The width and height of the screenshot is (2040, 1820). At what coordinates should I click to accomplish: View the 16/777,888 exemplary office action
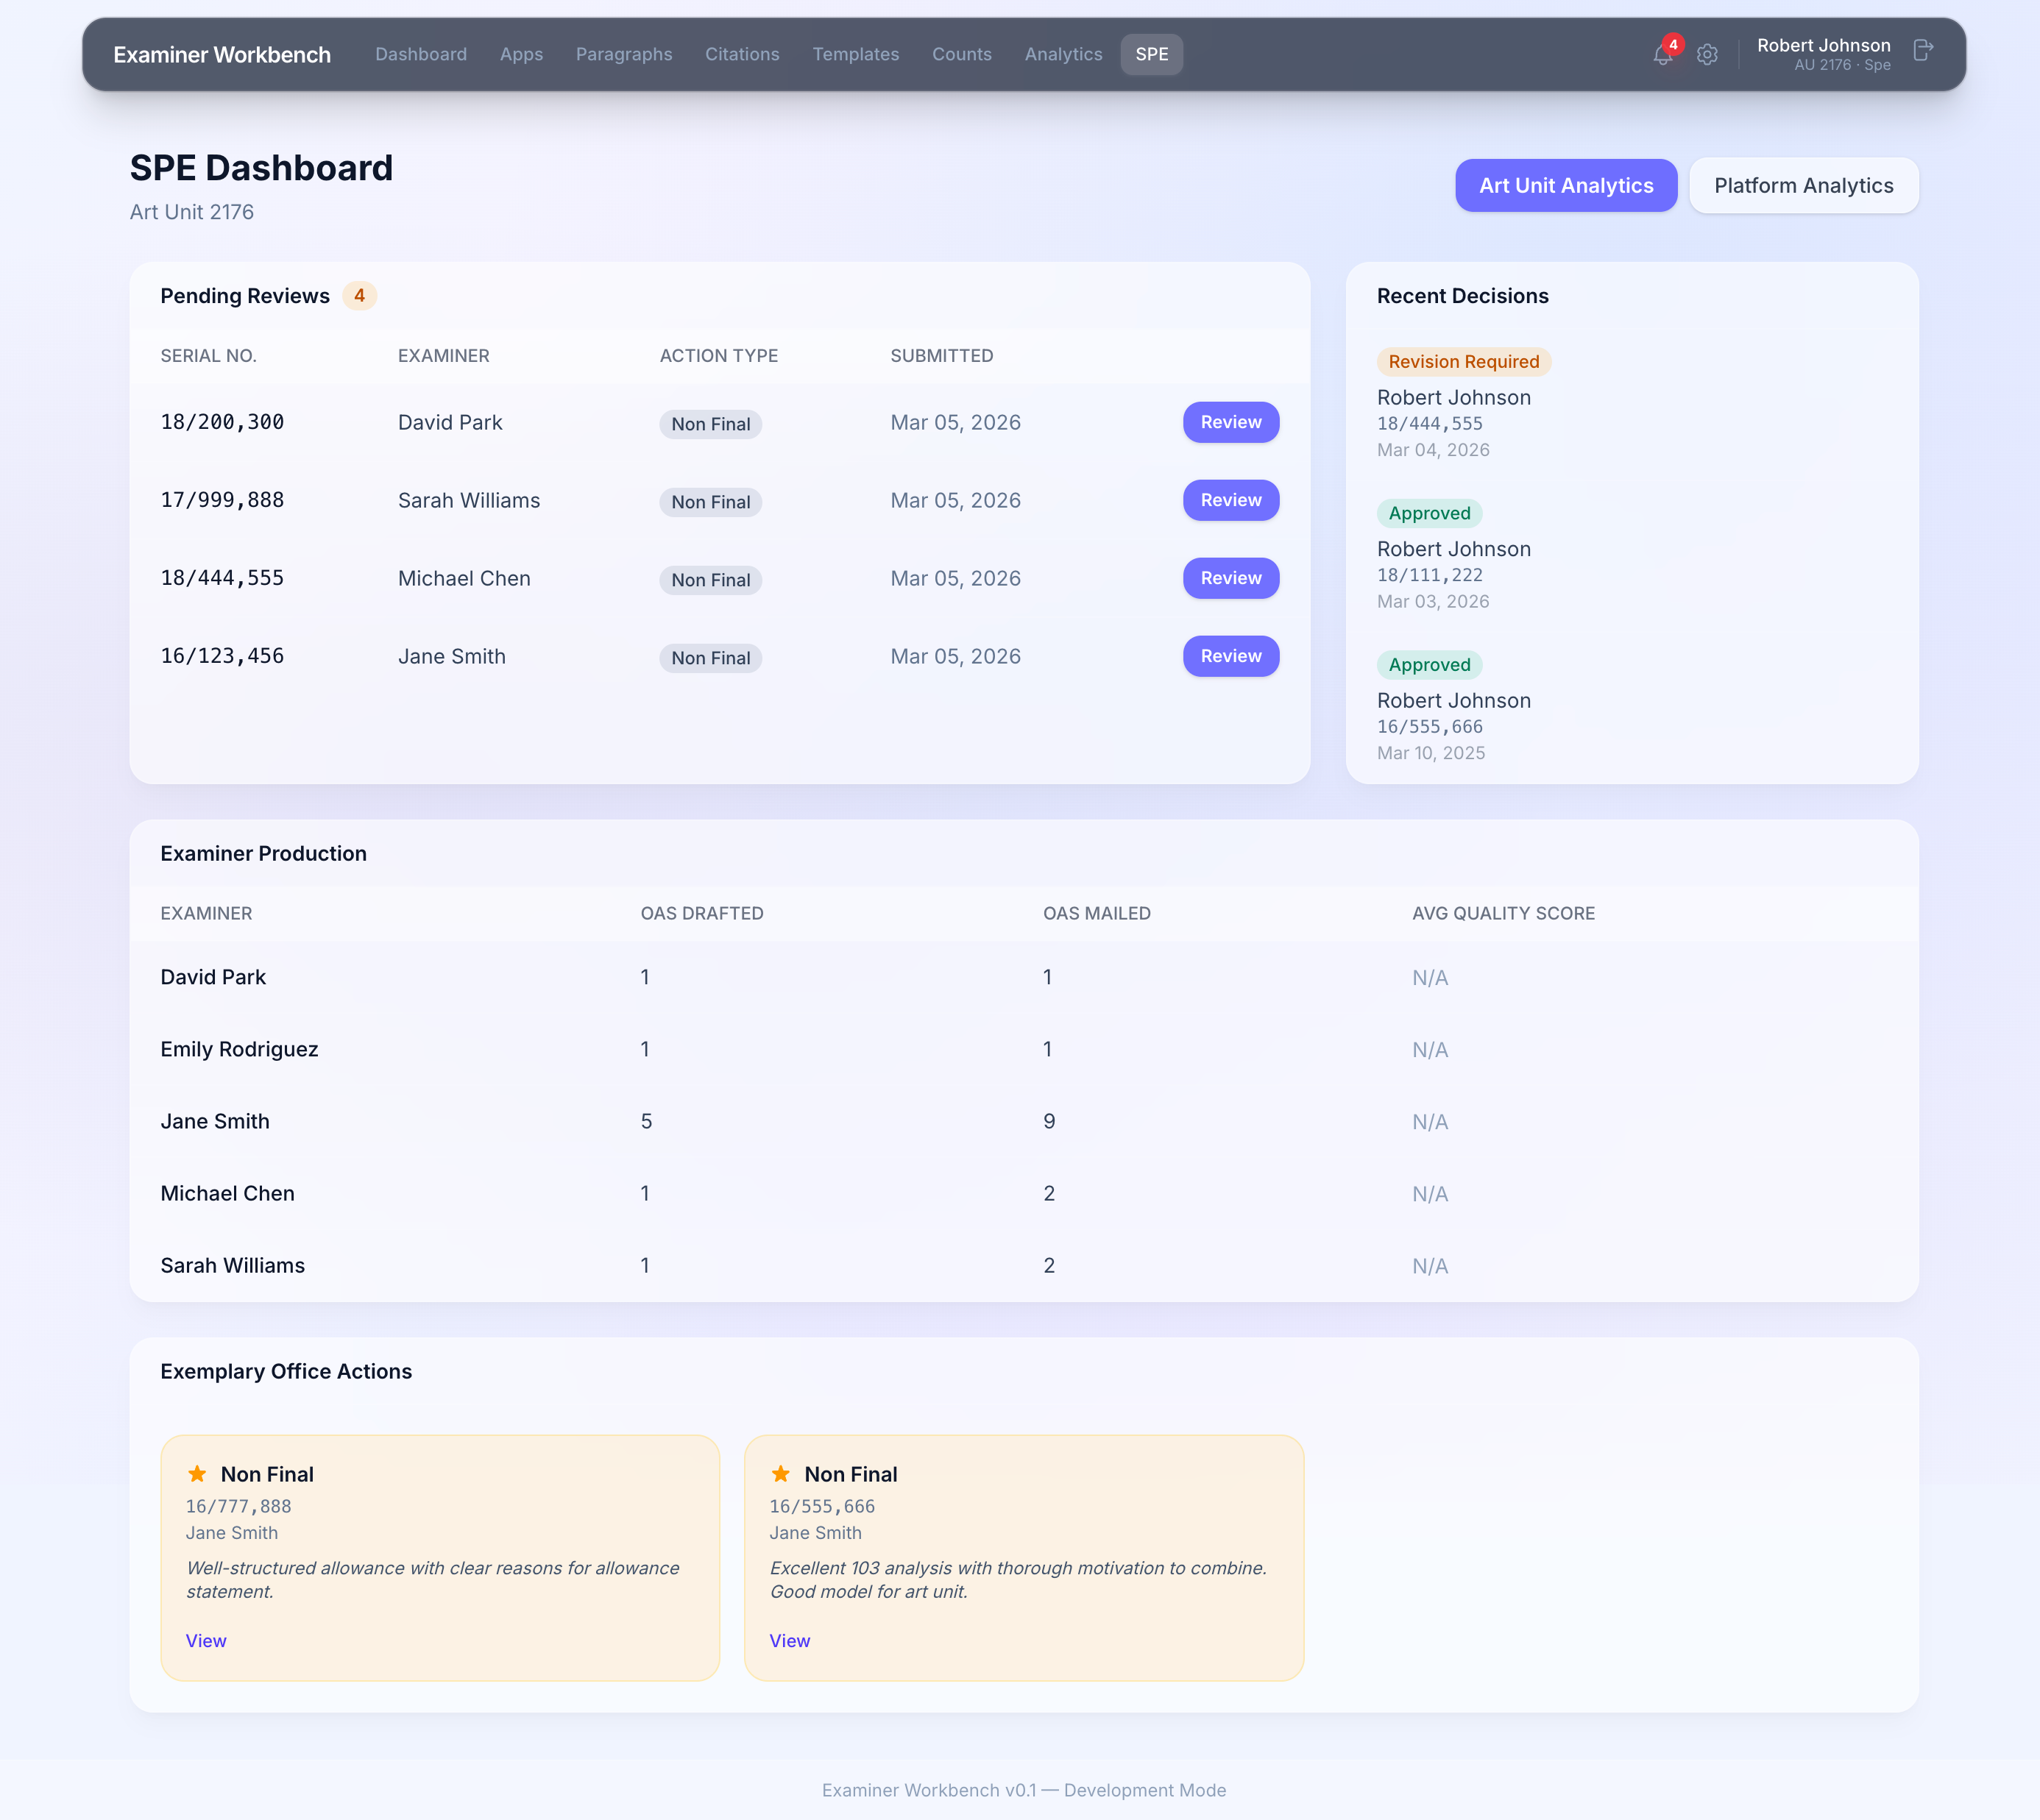point(206,1641)
